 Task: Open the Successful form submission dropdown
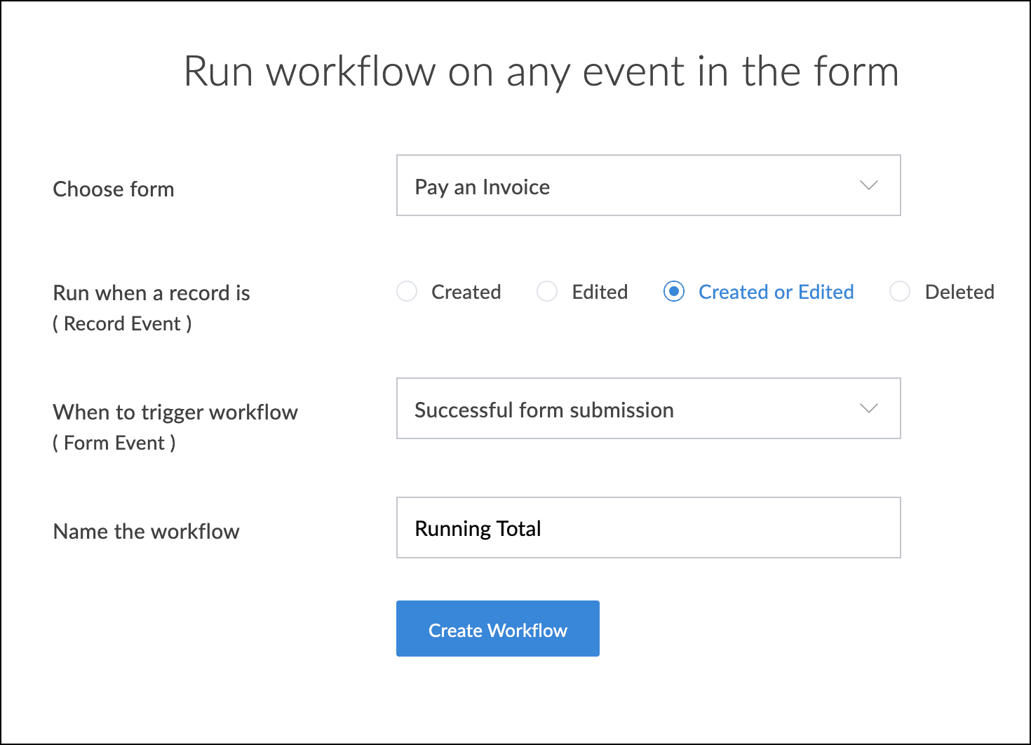click(647, 409)
